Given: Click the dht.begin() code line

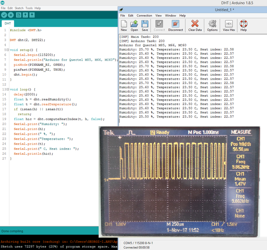Looking at the screenshot, I should [x=25, y=75].
